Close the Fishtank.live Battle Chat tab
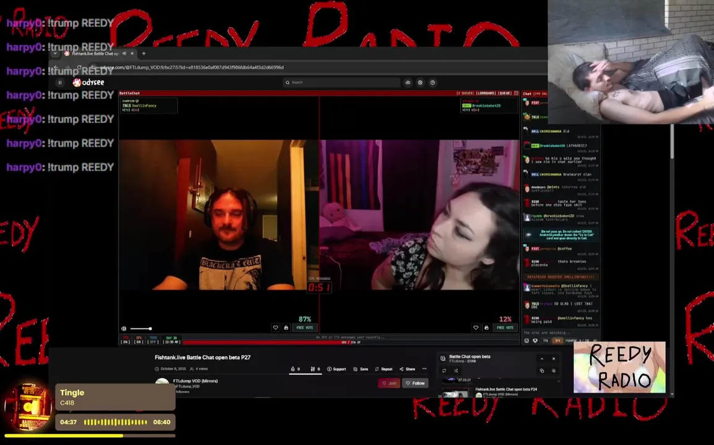 pos(132,53)
